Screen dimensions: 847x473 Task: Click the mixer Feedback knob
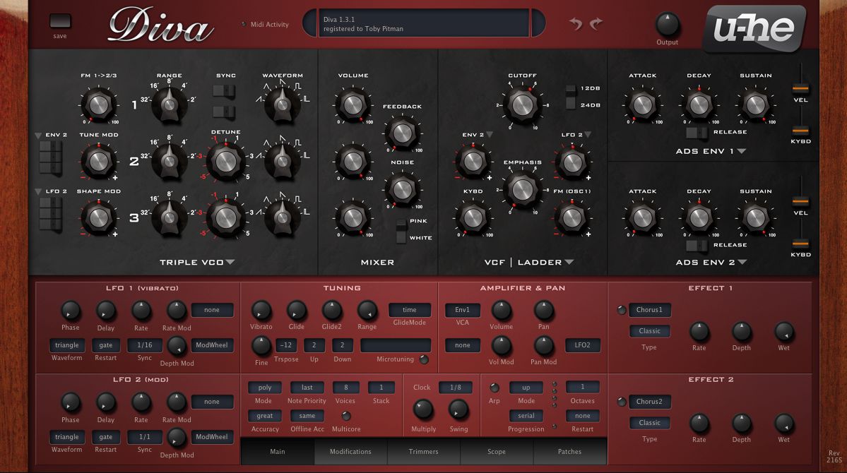403,133
